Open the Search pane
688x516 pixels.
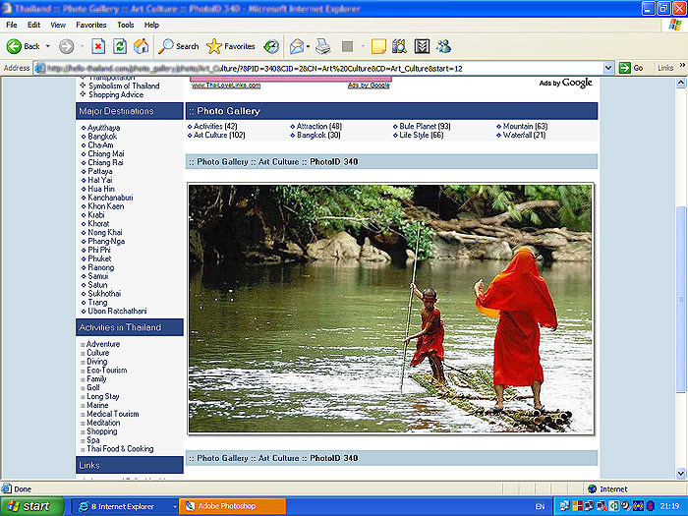179,46
